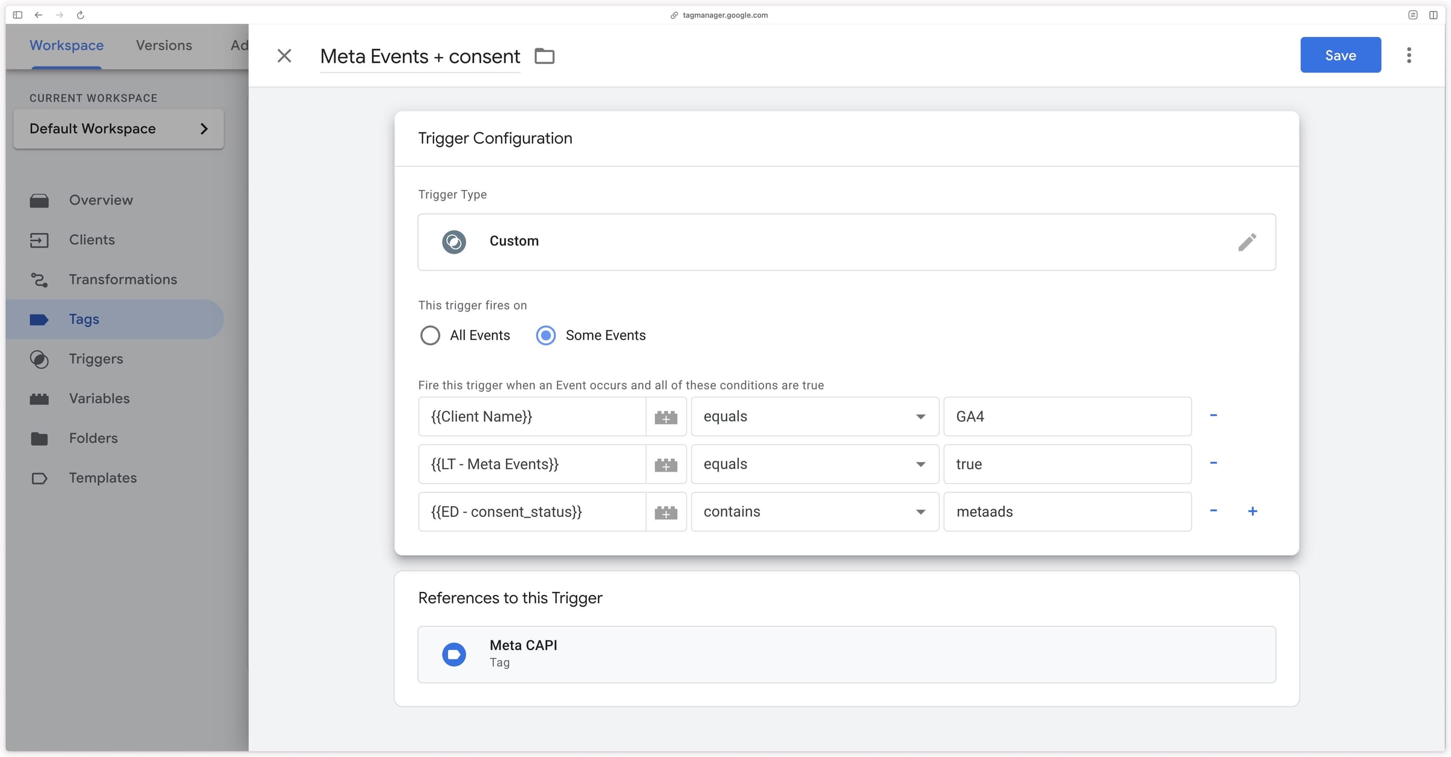Edit trigger type with the pencil icon

pyautogui.click(x=1247, y=242)
